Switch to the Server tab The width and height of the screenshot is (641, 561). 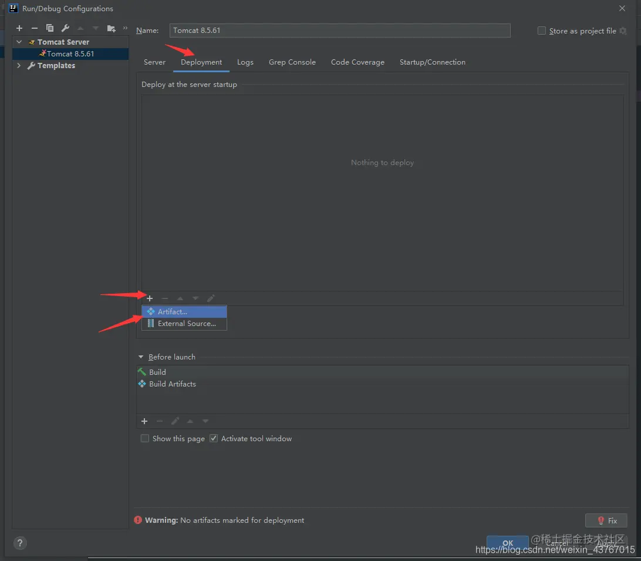(154, 62)
